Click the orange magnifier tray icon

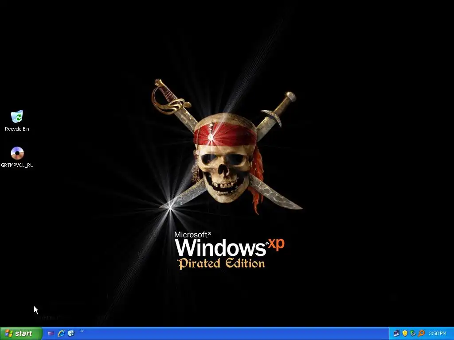[x=421, y=334]
